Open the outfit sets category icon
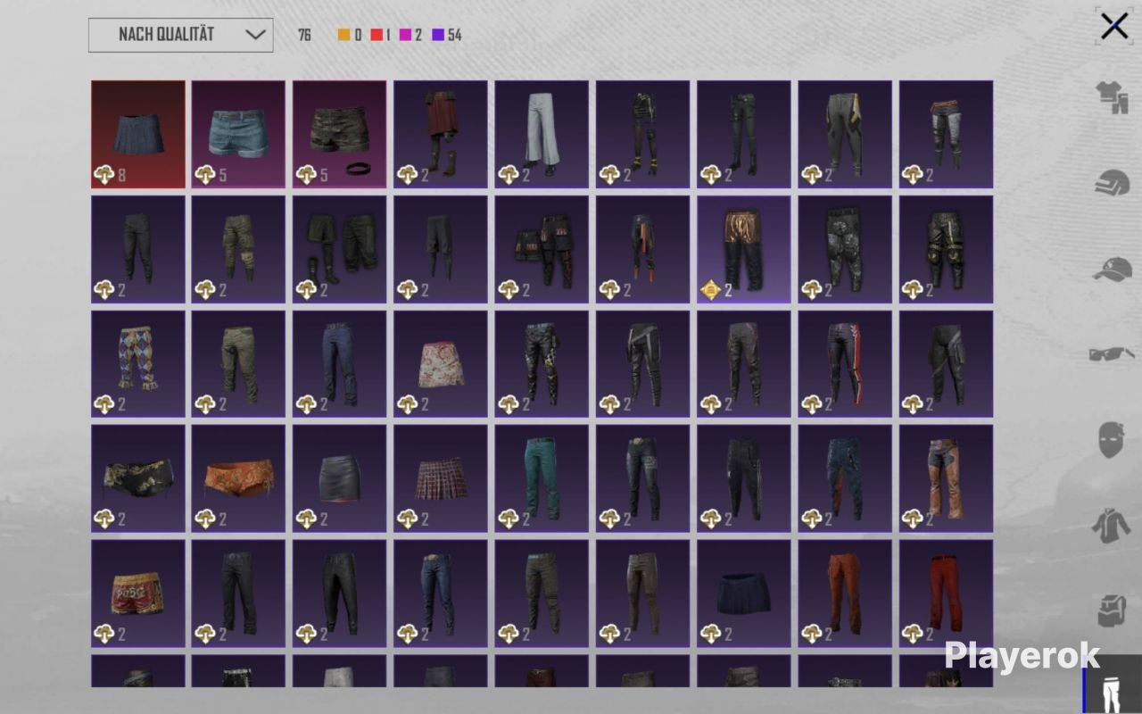Viewport: 1142px width, 714px height. (1112, 97)
